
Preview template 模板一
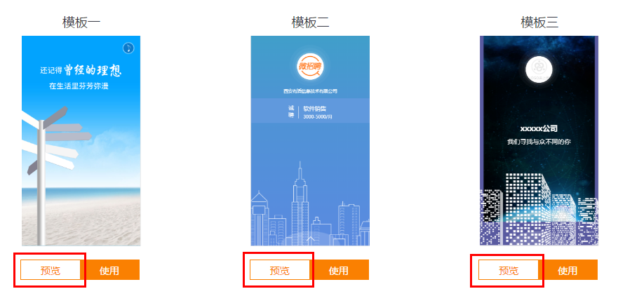coord(51,270)
